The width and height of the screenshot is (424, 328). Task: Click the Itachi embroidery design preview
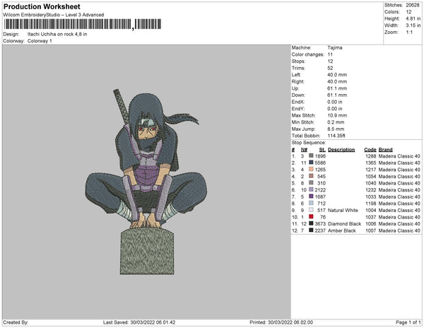(x=146, y=182)
